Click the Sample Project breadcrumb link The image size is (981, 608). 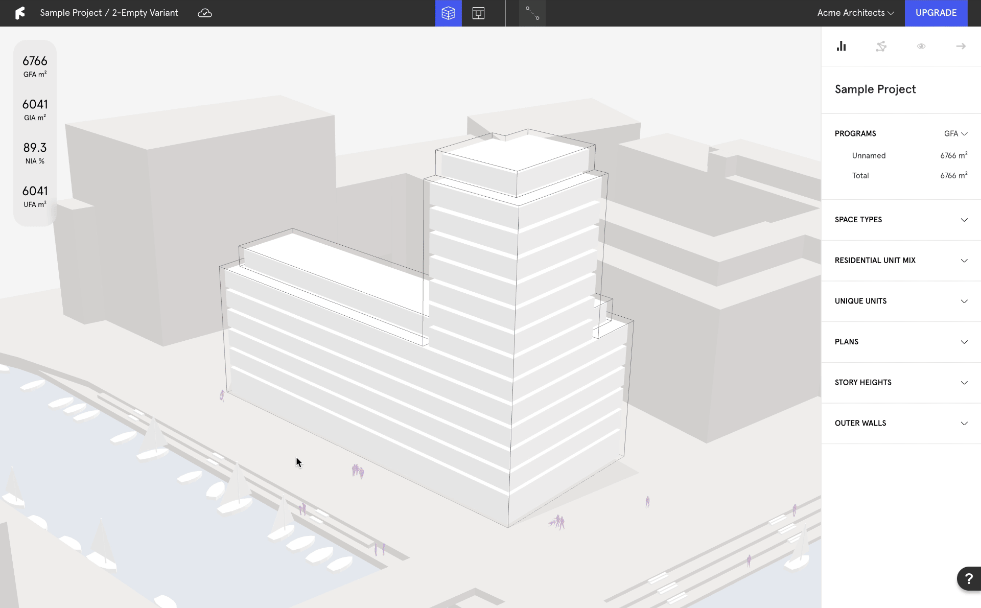click(x=71, y=13)
